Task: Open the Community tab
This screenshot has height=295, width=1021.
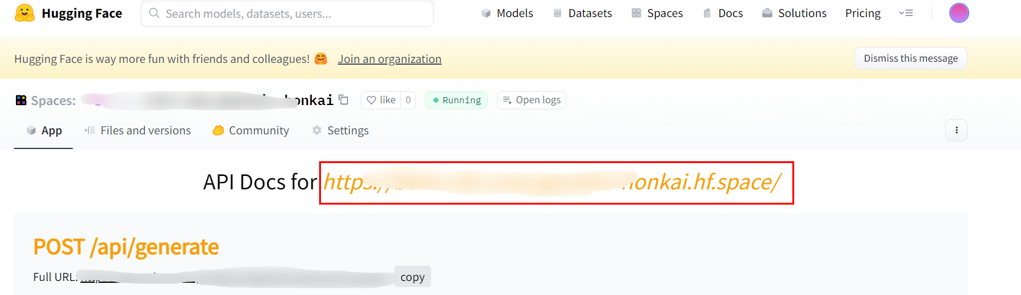Action: pyautogui.click(x=251, y=131)
